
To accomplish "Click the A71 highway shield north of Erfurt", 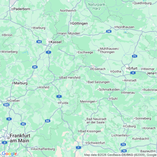I will 134,56.
